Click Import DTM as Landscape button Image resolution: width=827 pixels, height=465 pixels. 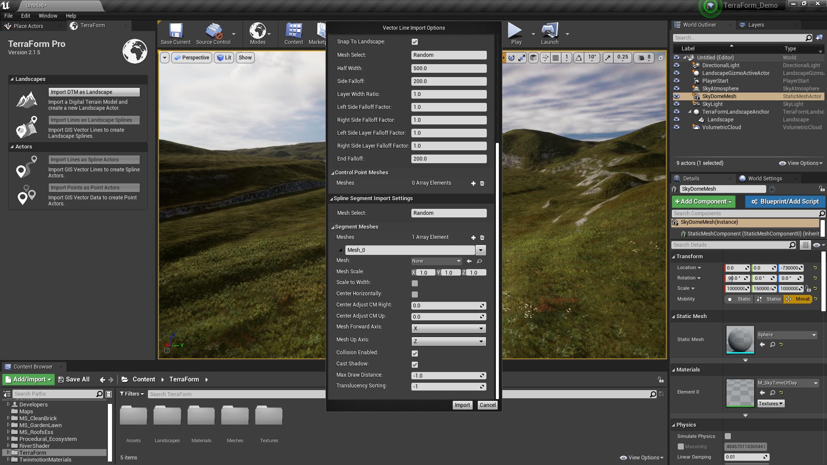[x=94, y=92]
